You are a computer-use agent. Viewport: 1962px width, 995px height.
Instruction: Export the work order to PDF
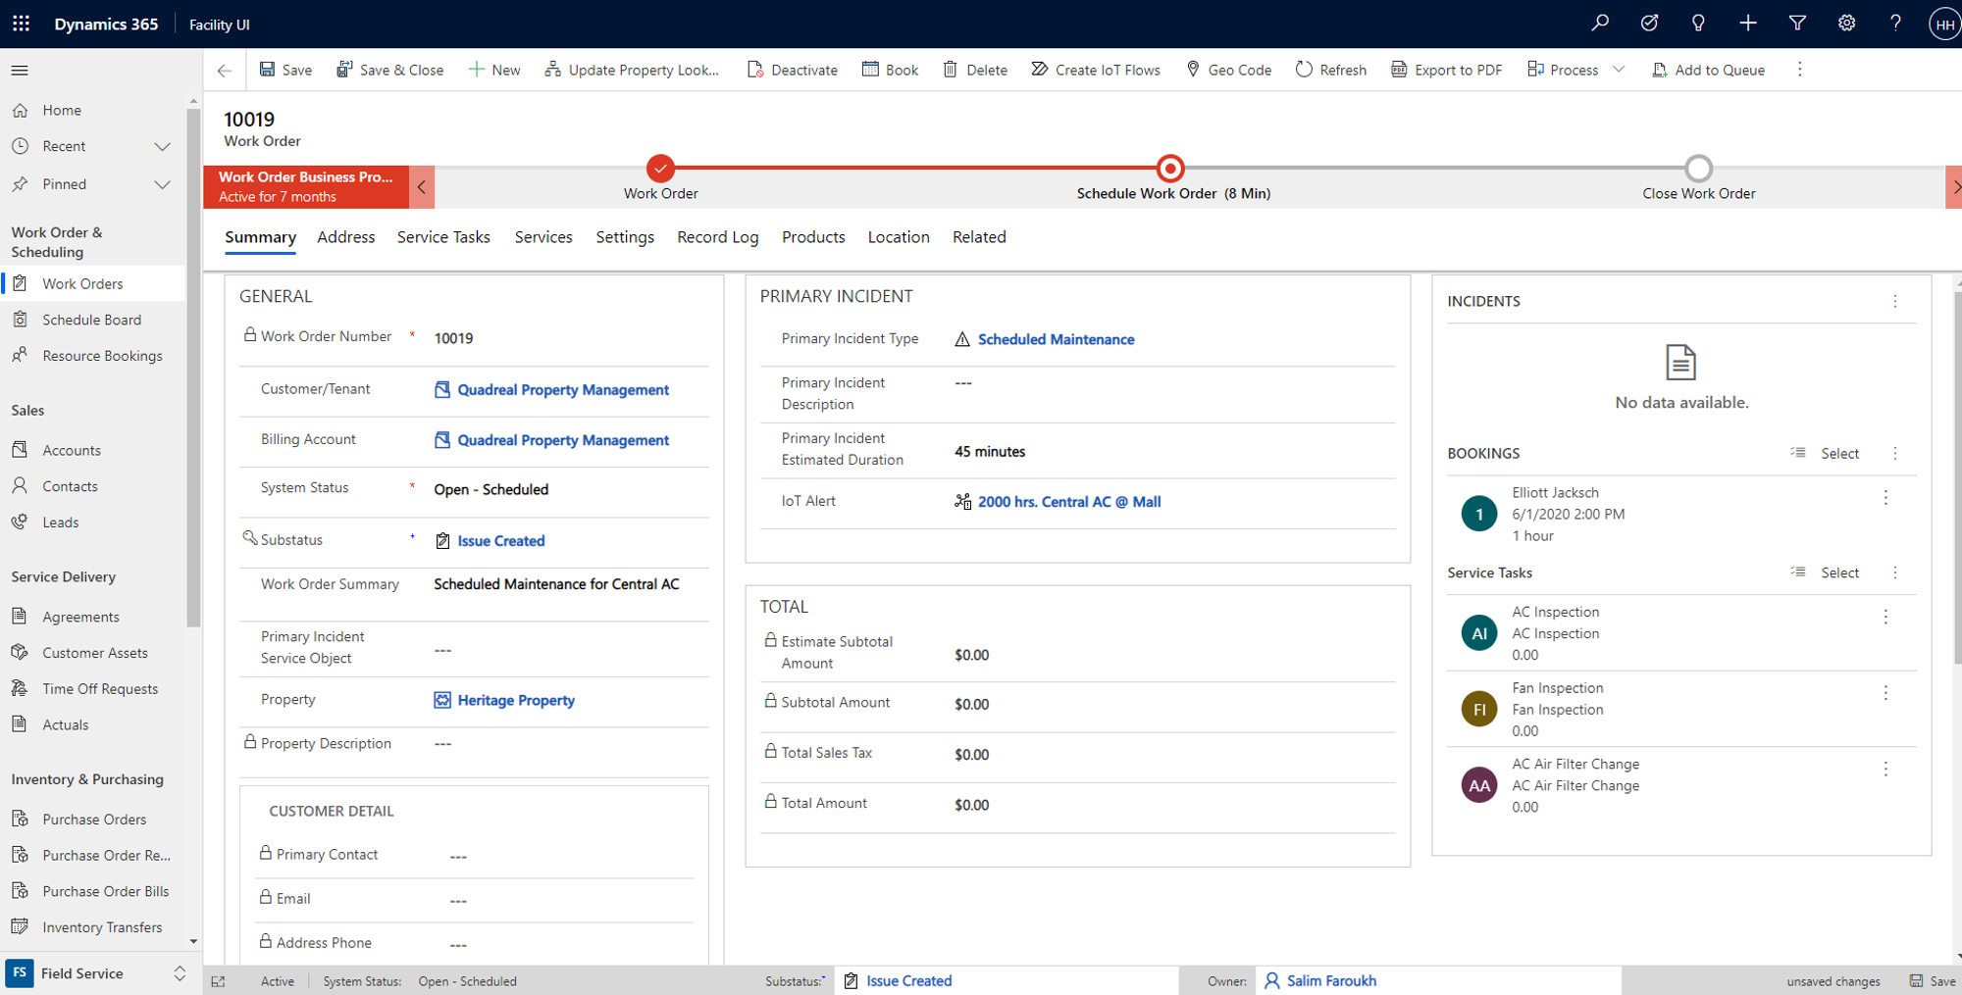[1447, 70]
